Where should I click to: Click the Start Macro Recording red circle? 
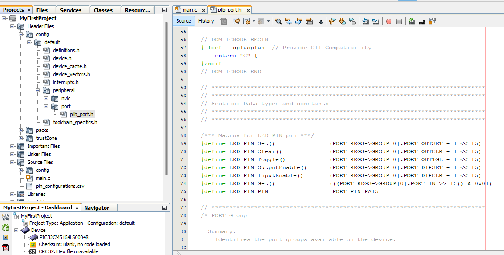[388, 21]
